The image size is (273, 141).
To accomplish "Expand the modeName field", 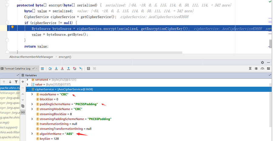I will pos(32,94).
